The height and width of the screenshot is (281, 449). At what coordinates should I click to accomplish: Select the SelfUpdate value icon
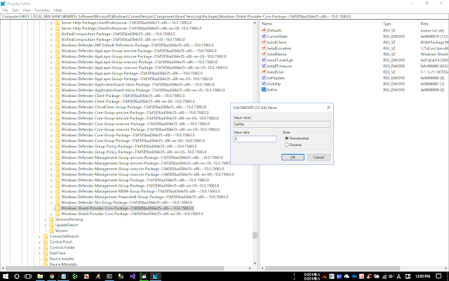click(x=264, y=78)
